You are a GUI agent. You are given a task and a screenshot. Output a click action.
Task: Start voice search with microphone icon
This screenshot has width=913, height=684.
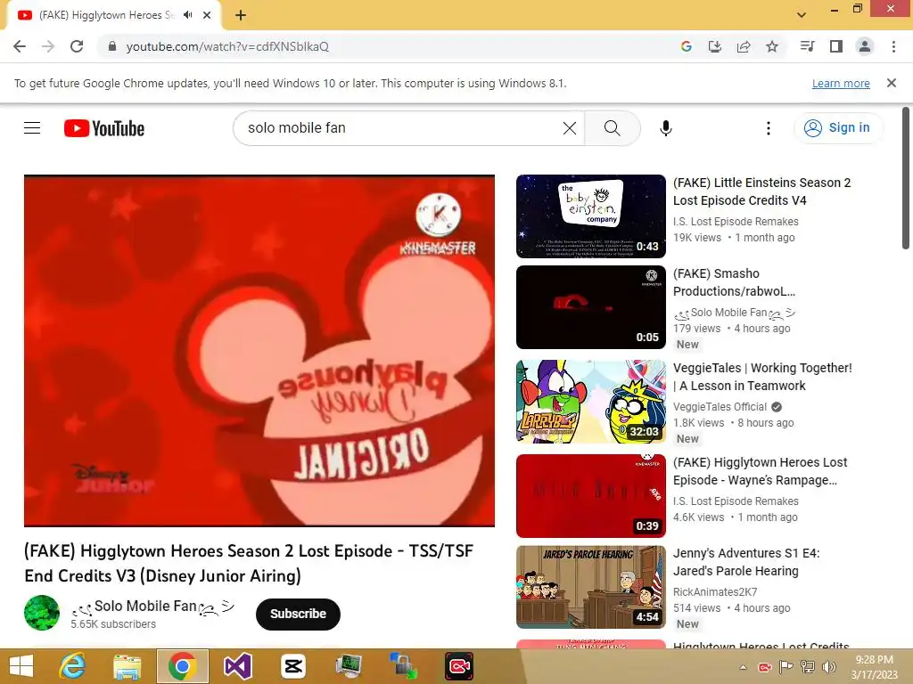pyautogui.click(x=665, y=128)
